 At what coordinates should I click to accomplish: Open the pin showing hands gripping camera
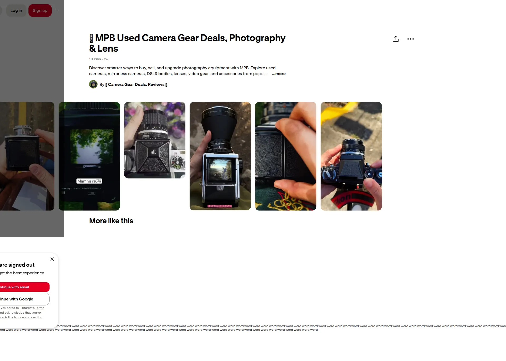[x=286, y=156]
